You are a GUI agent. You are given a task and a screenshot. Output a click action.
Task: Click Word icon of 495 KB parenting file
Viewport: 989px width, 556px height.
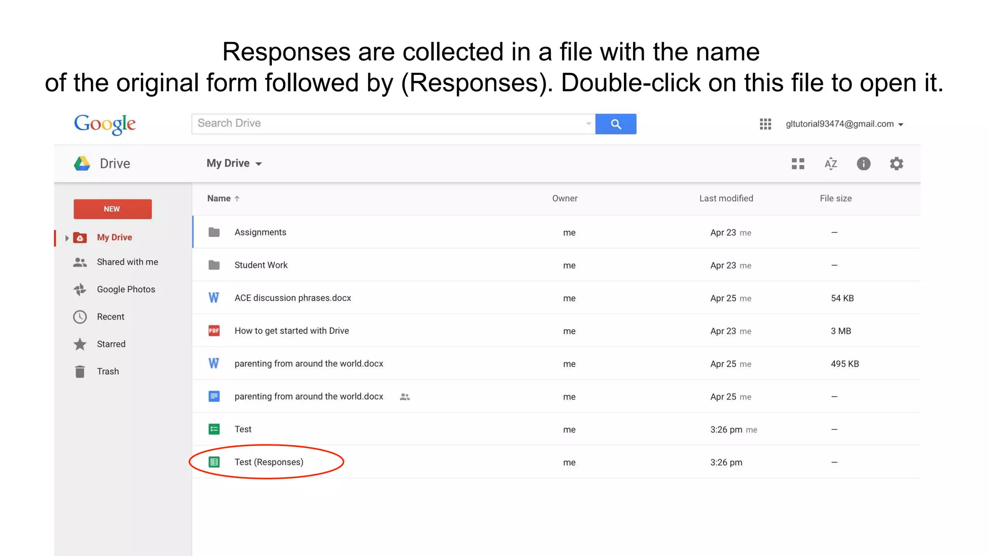[213, 363]
